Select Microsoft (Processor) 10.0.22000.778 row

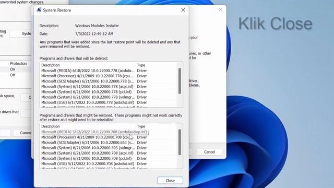click(109, 76)
